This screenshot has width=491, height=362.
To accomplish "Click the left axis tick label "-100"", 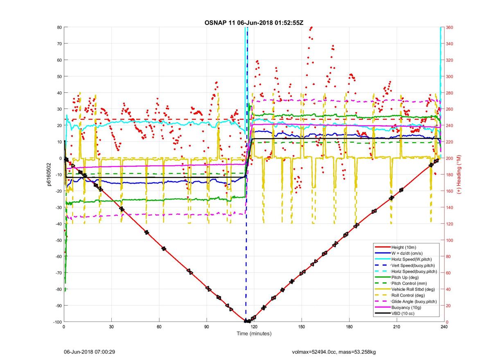I will coord(56,322).
